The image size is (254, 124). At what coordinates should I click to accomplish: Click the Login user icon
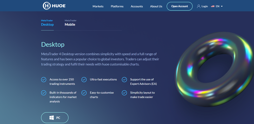click(x=199, y=6)
